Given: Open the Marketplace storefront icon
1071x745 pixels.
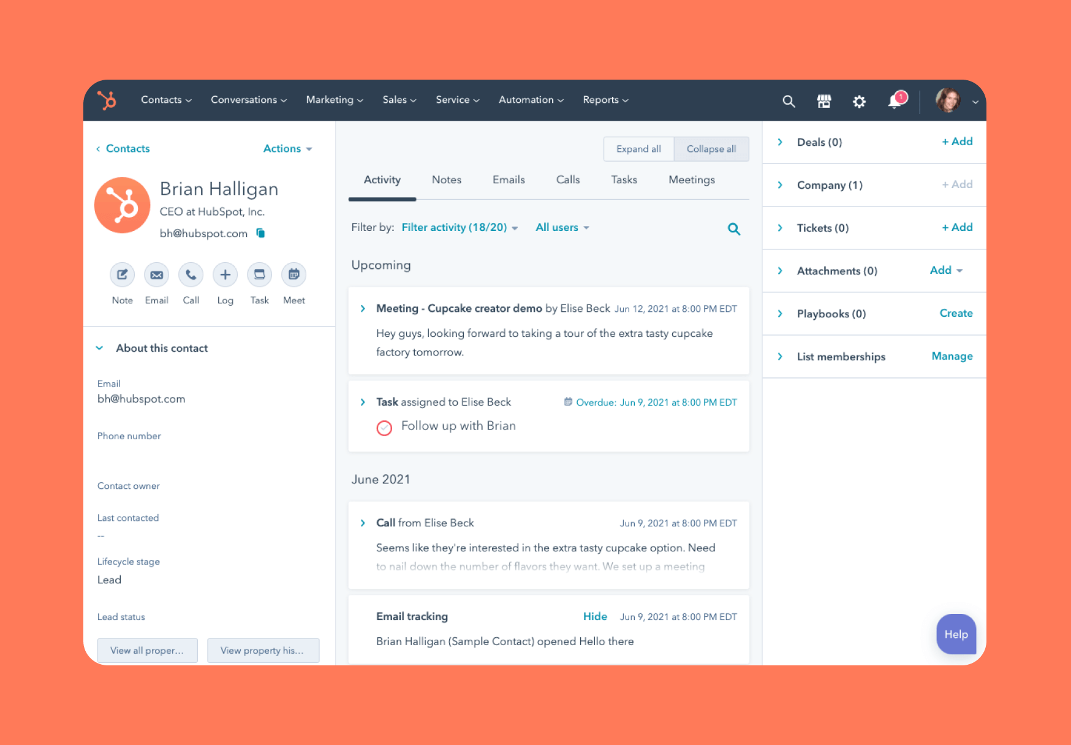Looking at the screenshot, I should 824,101.
